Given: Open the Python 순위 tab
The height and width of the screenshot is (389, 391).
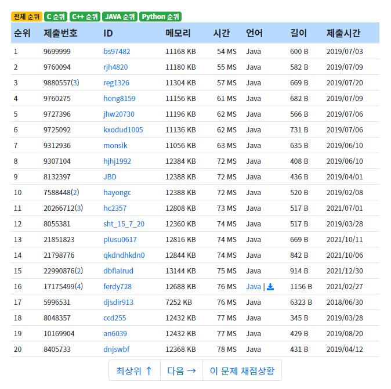Looking at the screenshot, I should (160, 17).
